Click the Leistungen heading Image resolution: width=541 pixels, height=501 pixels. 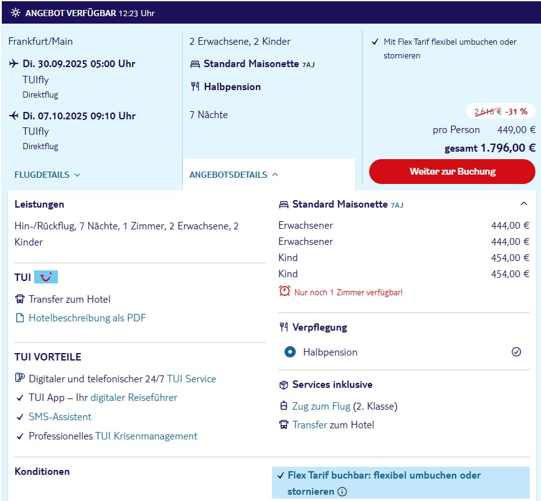tap(39, 205)
